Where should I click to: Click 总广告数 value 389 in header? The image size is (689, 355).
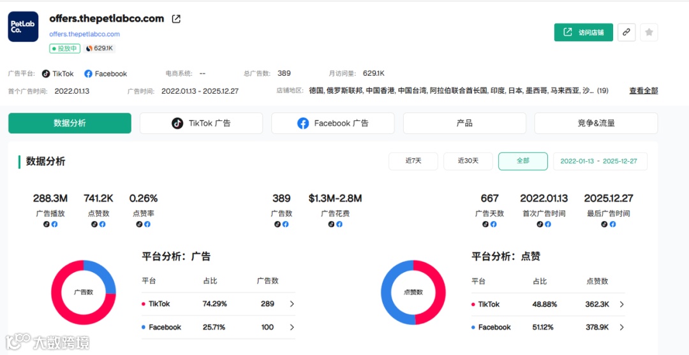[285, 73]
